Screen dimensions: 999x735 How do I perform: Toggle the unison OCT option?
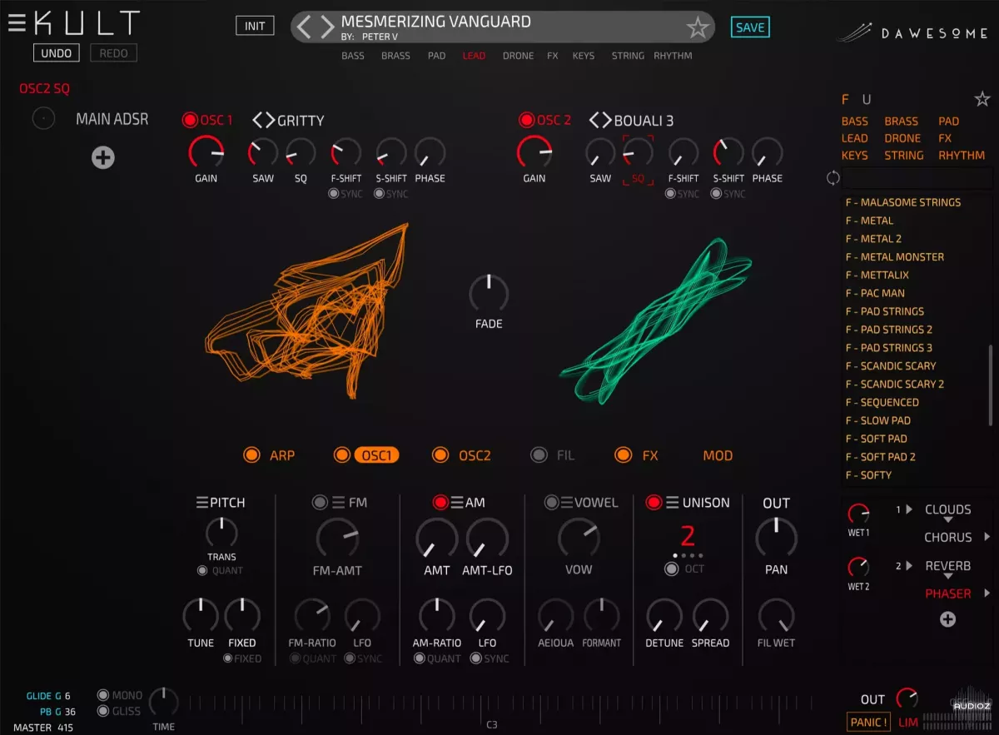coord(671,569)
